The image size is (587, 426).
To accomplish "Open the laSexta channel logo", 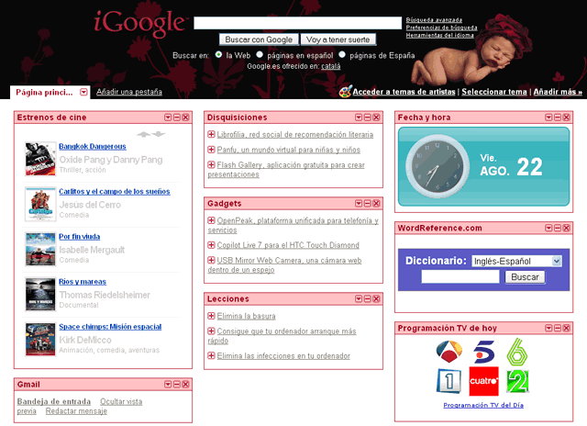I will 517,352.
